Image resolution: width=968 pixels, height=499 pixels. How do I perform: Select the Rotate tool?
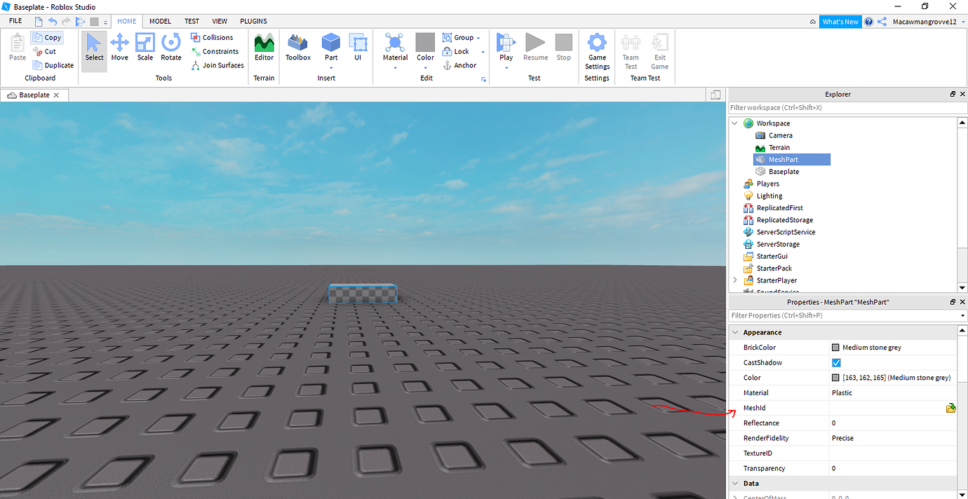(x=170, y=47)
